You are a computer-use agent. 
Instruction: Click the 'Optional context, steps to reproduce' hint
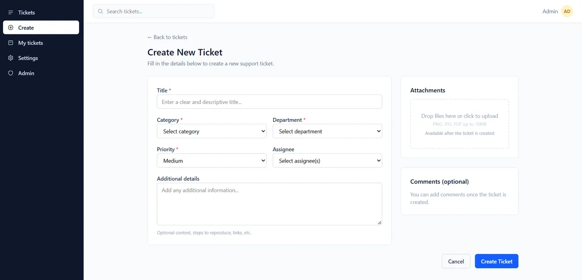coord(204,233)
